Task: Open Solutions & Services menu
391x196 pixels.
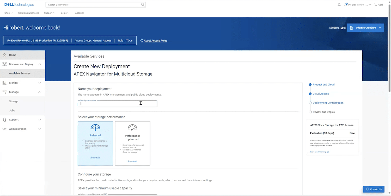Action: [29, 13]
